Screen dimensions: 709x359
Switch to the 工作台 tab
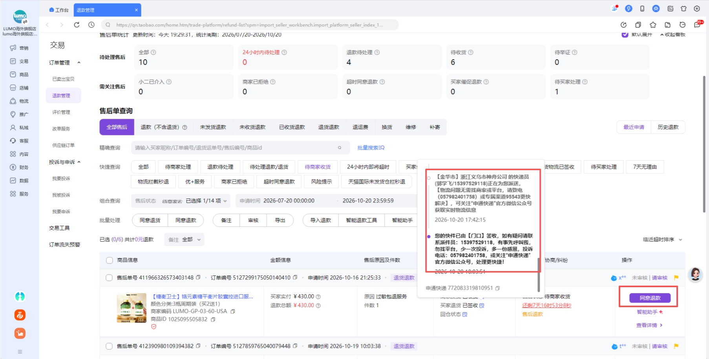click(59, 10)
